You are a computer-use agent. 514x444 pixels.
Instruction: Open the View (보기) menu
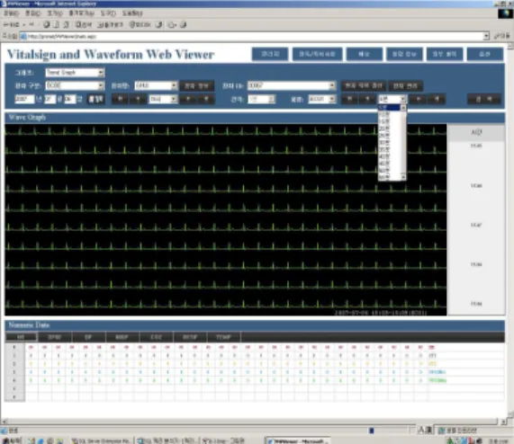click(54, 13)
